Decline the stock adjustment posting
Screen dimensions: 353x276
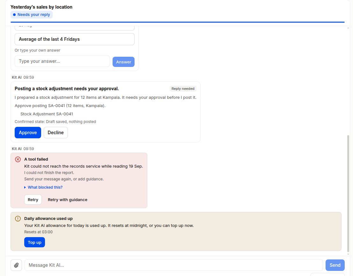tap(55, 133)
